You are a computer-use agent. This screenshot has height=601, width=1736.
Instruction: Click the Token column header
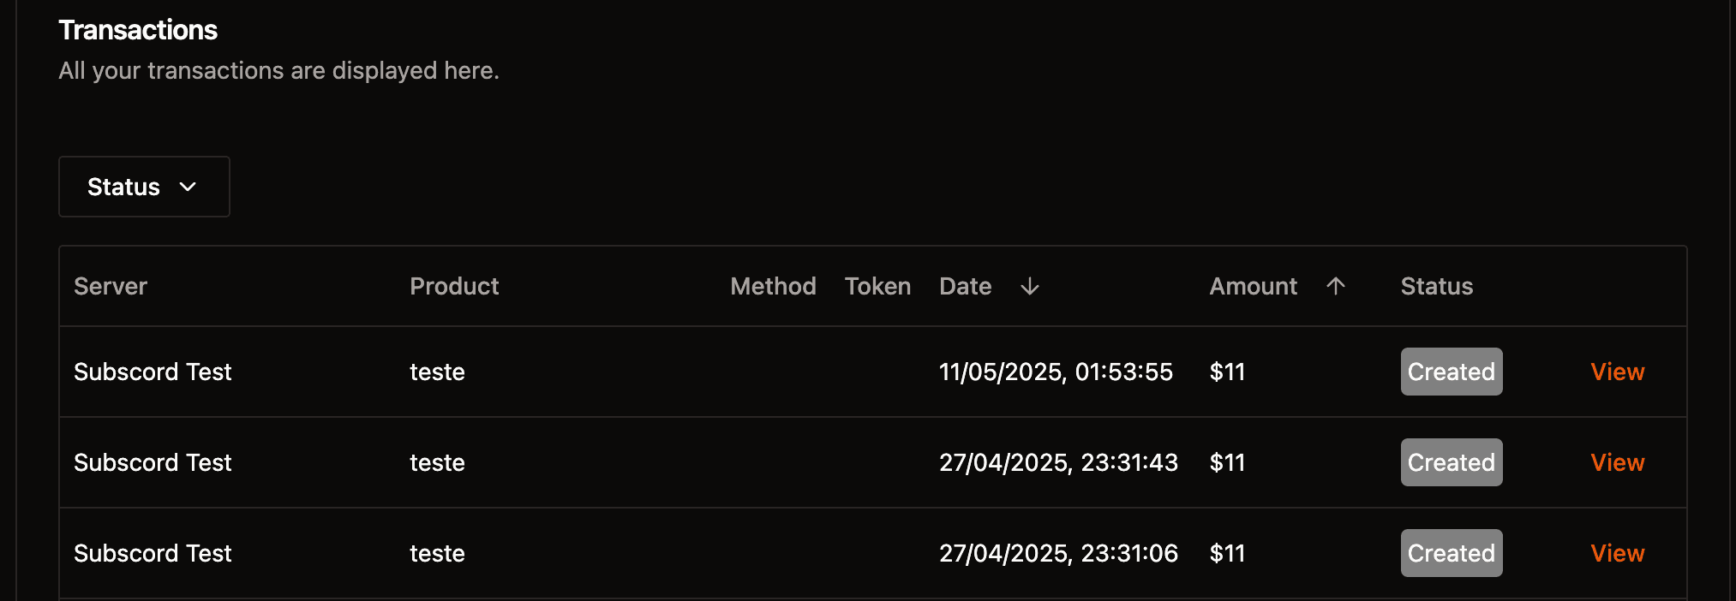coord(877,286)
